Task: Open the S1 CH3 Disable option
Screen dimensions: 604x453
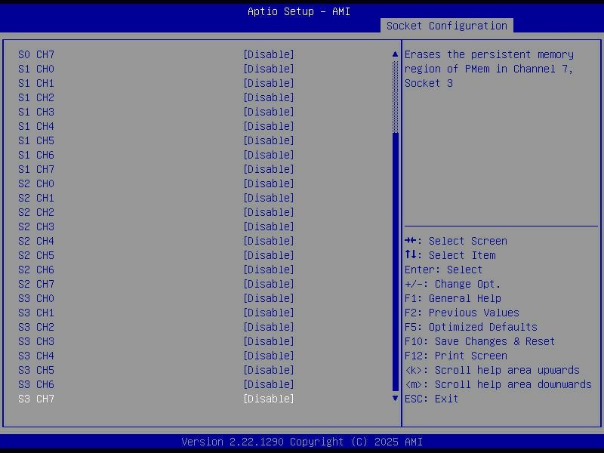Action: (269, 112)
